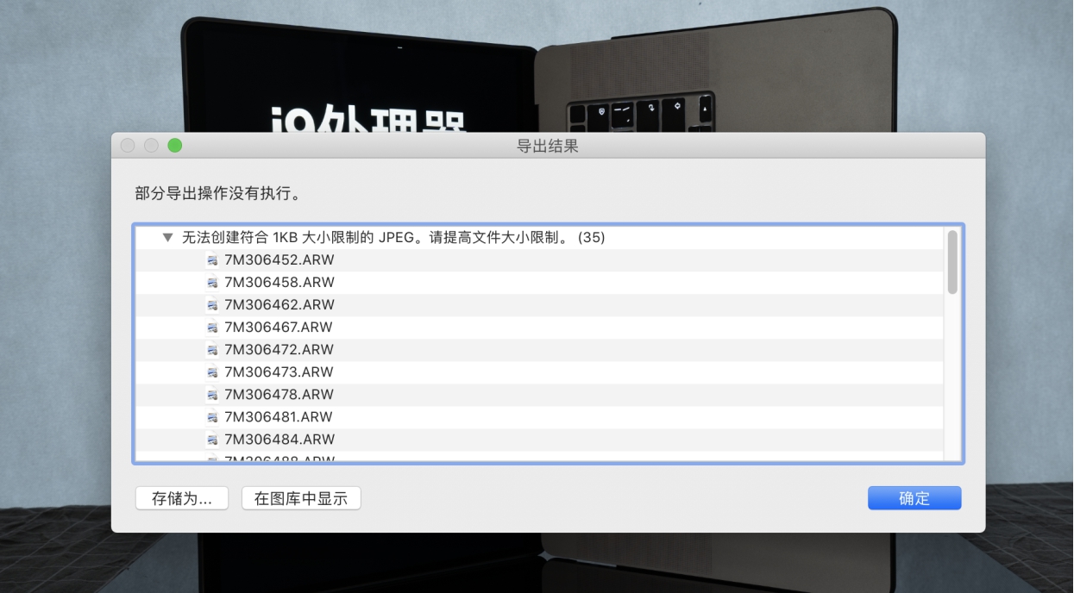Click 在图库中显示 to reveal files
The image size is (1074, 593).
click(300, 498)
